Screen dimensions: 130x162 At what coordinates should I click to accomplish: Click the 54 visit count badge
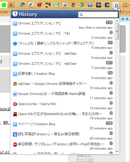(x=110, y=73)
